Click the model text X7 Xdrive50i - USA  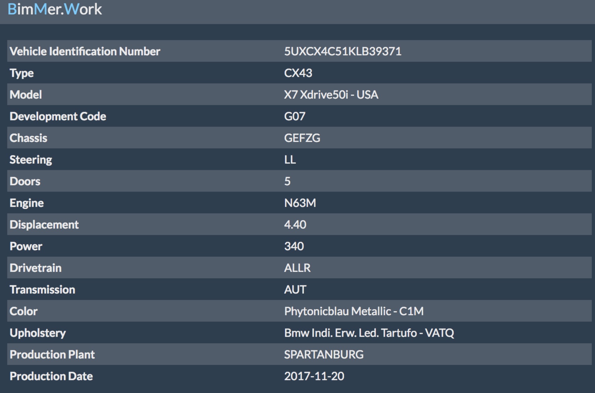(x=331, y=95)
